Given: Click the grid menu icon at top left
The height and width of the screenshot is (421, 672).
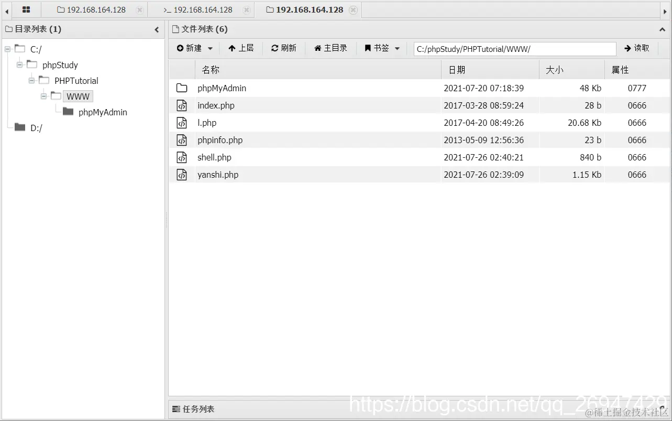Looking at the screenshot, I should coord(25,9).
